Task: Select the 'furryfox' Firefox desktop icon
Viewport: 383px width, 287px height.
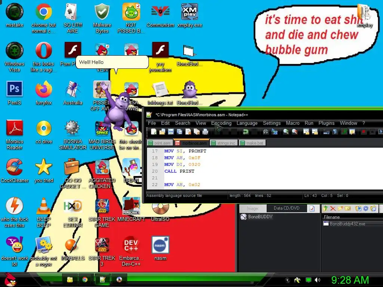Action: coord(44,93)
